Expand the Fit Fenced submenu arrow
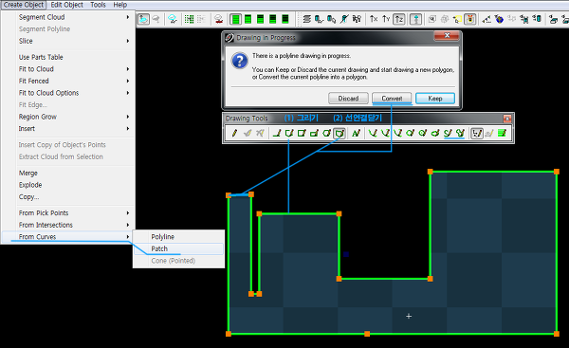Image resolution: width=569 pixels, height=348 pixels. pyautogui.click(x=128, y=81)
